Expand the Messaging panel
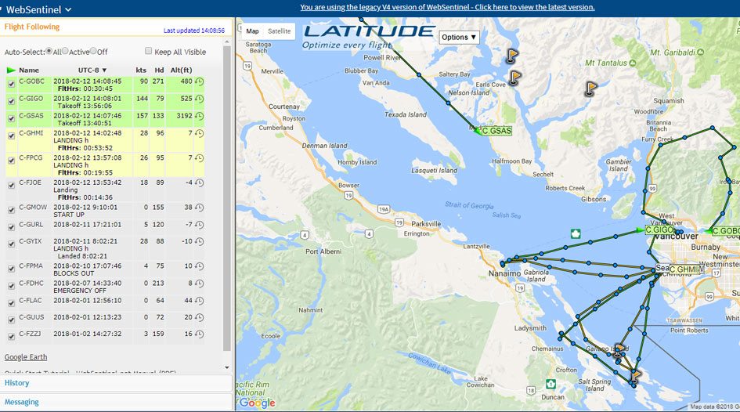This screenshot has width=740, height=412. click(116, 402)
